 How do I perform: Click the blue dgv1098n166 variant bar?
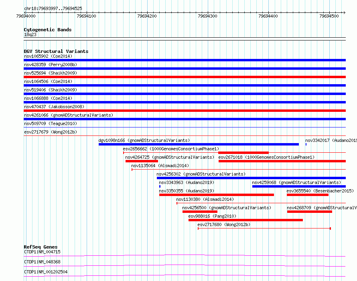click(199, 144)
